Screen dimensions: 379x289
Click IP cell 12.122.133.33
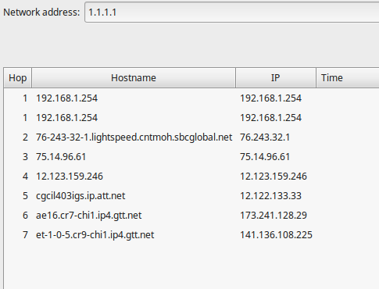coord(270,196)
